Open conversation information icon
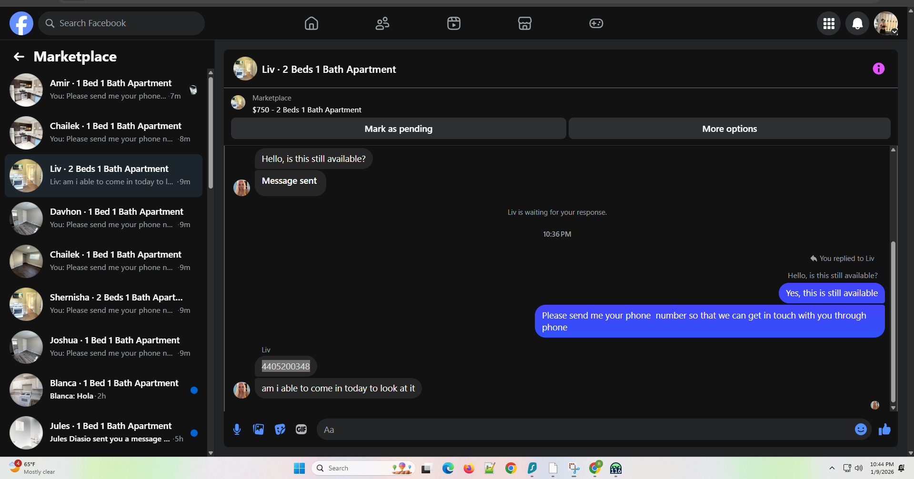This screenshot has width=914, height=479. click(878, 69)
